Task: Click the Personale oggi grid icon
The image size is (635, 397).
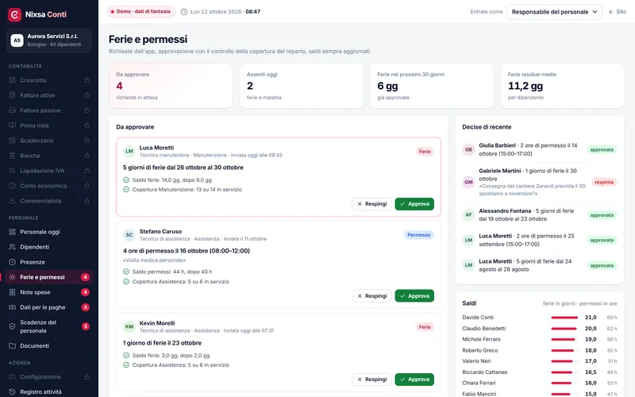Action: tap(12, 232)
